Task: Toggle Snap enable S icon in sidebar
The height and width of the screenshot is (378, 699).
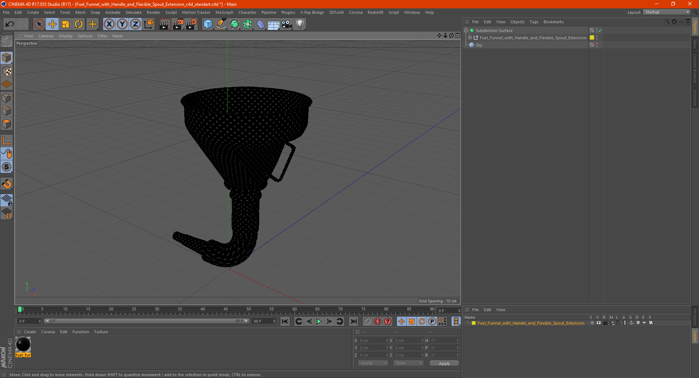Action: [7, 167]
